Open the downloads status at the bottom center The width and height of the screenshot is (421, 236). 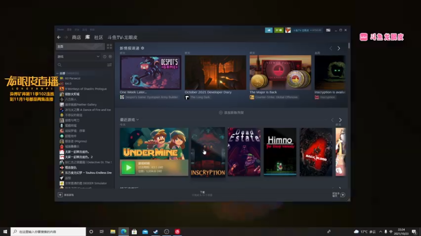coord(202,194)
